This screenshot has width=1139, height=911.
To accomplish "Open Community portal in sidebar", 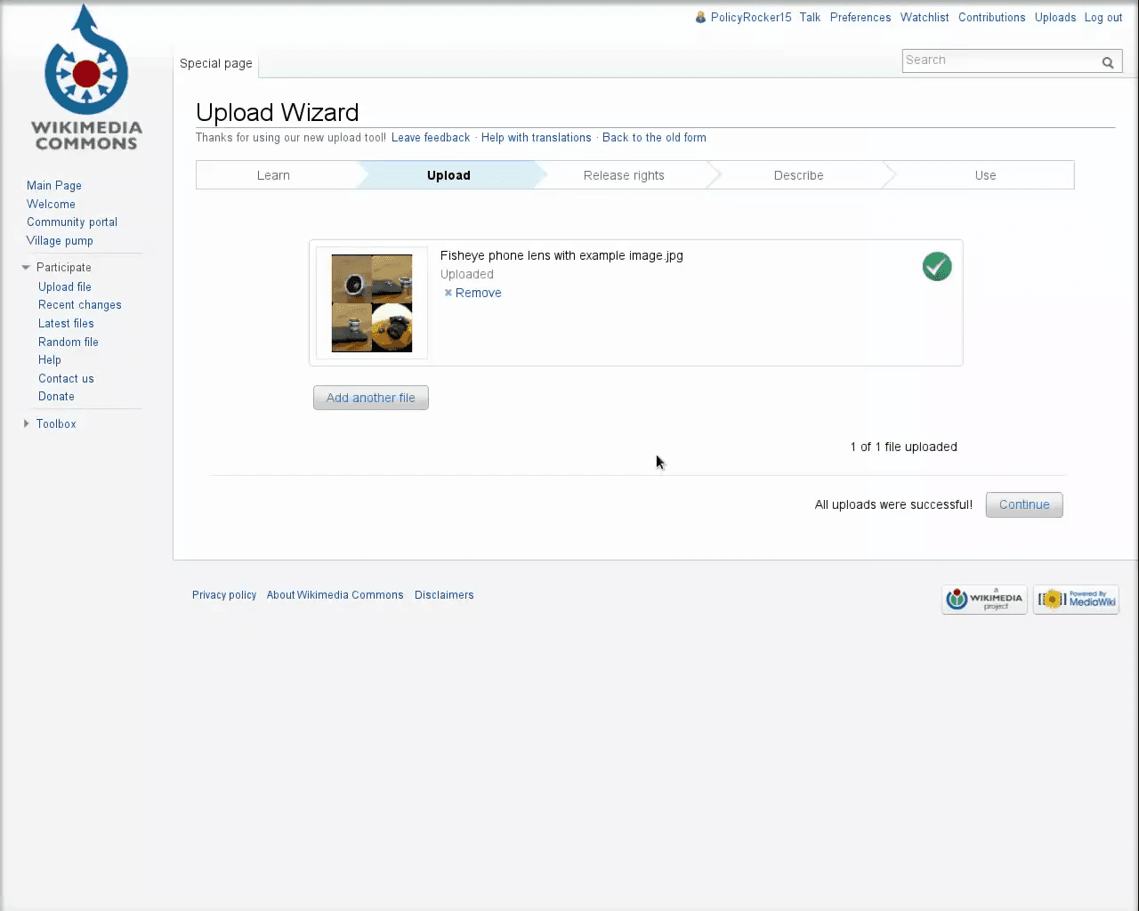I will click(72, 222).
